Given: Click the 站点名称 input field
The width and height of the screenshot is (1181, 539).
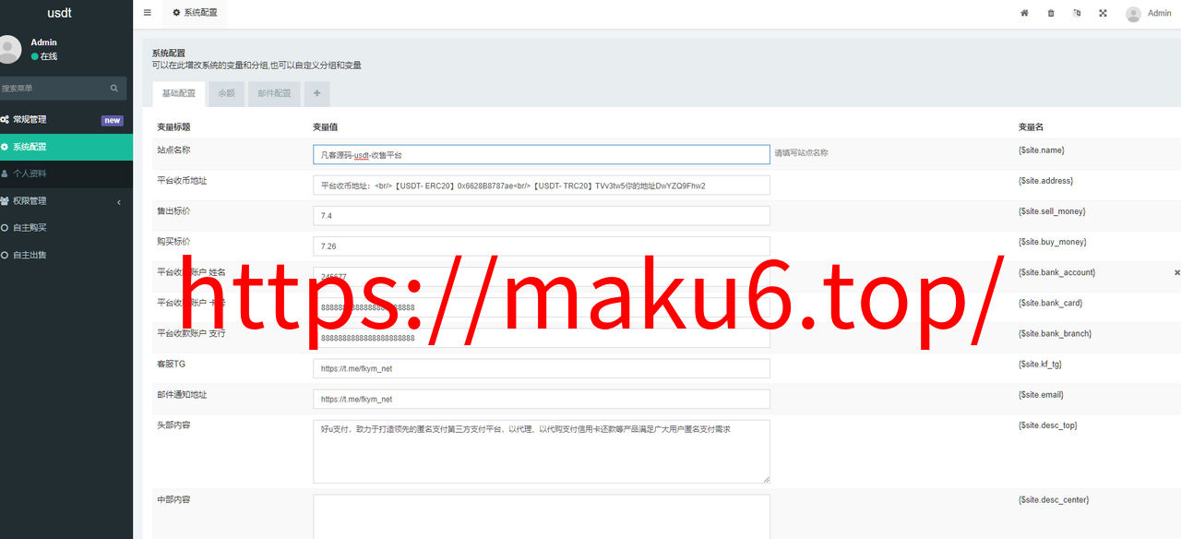Looking at the screenshot, I should (x=542, y=154).
